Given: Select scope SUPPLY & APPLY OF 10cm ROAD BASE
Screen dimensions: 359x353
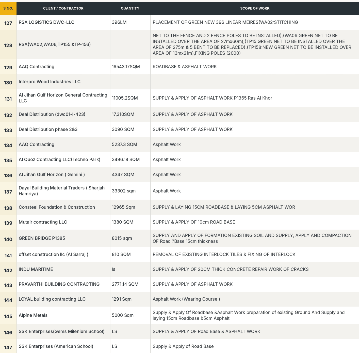Looking at the screenshot, I should 194,222.
